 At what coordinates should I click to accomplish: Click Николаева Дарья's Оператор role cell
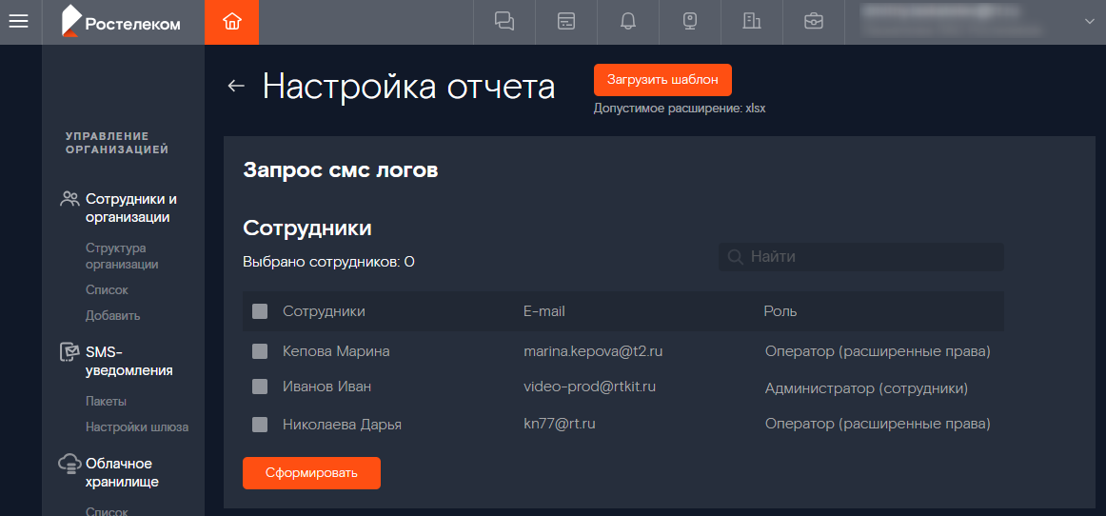(878, 424)
